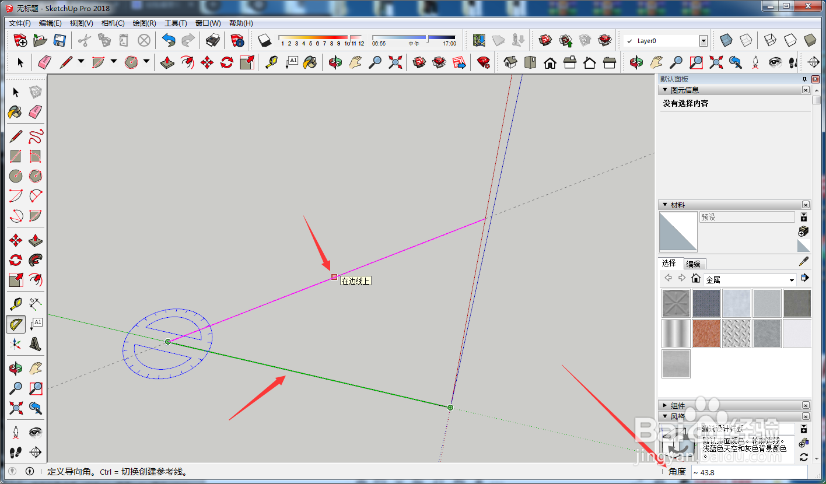Open the Extension Manager ruby-gear icon
This screenshot has width=826, height=484.
483,62
